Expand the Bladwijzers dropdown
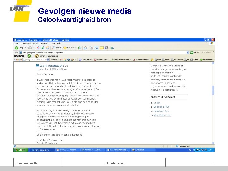 [x=92, y=60]
